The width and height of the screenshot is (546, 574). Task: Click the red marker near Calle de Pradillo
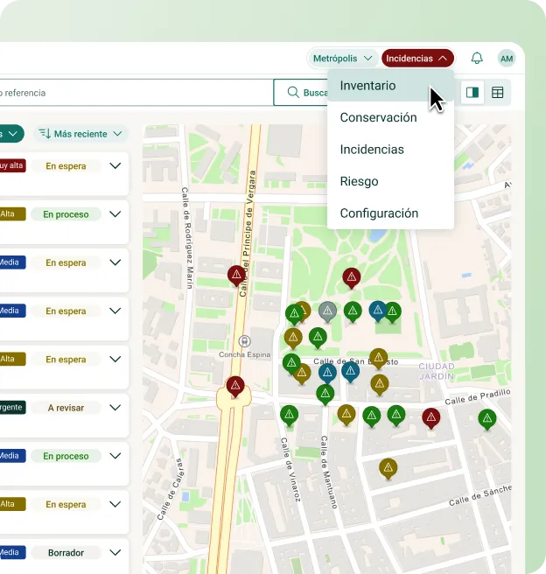431,418
